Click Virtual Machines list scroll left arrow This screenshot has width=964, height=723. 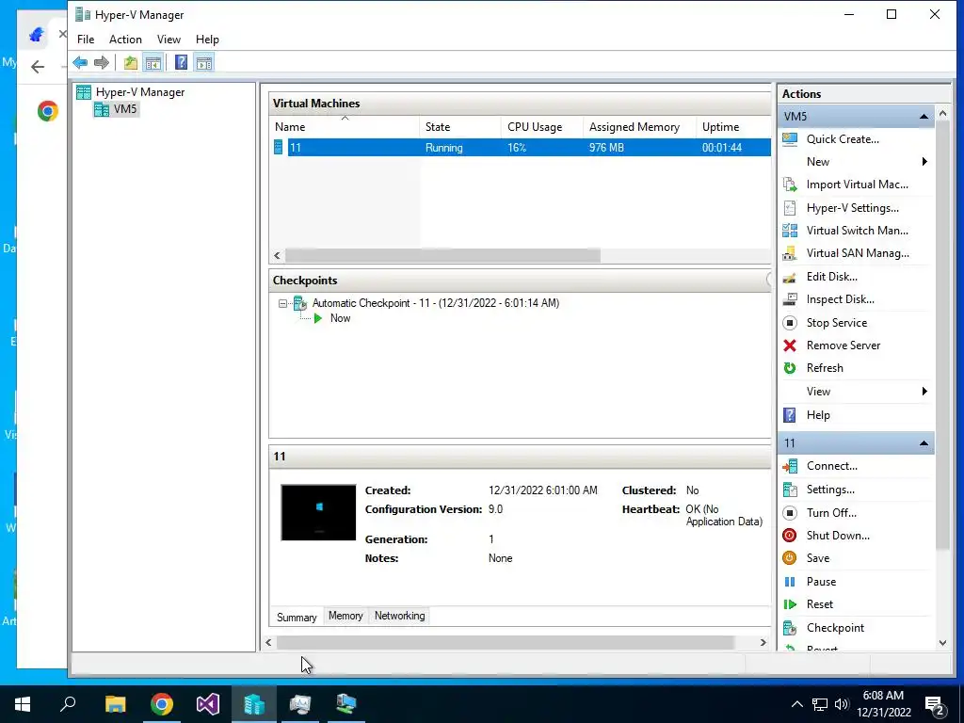tap(277, 255)
